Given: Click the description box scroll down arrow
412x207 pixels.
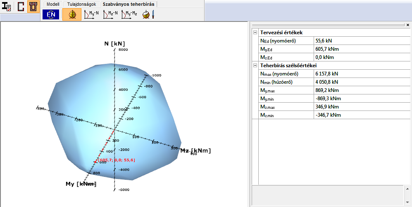Looking at the screenshot, I should [407, 202].
